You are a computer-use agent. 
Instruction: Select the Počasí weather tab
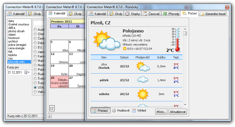189,13
